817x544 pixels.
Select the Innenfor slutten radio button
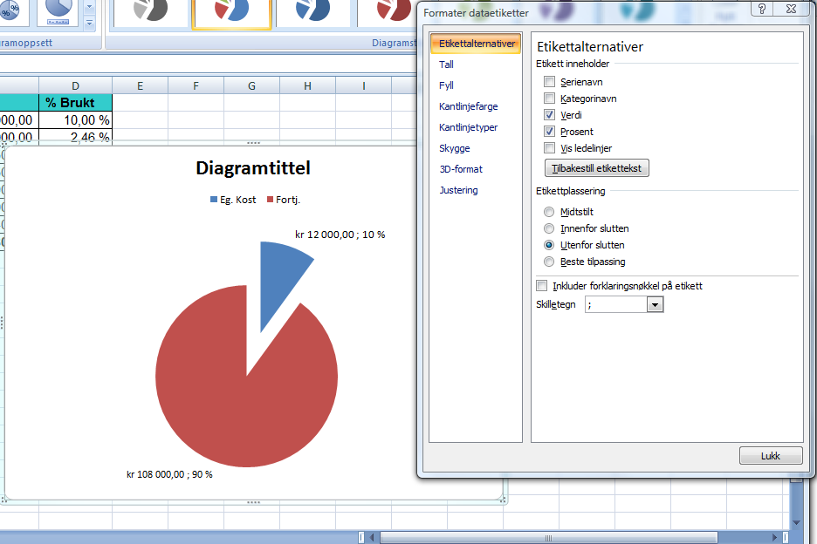[549, 228]
